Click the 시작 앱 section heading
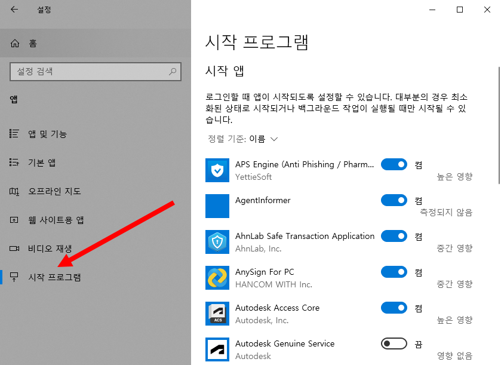This screenshot has width=501, height=365. [x=225, y=70]
